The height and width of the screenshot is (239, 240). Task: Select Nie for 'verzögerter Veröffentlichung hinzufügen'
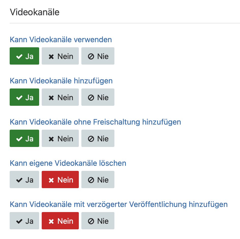click(x=98, y=221)
